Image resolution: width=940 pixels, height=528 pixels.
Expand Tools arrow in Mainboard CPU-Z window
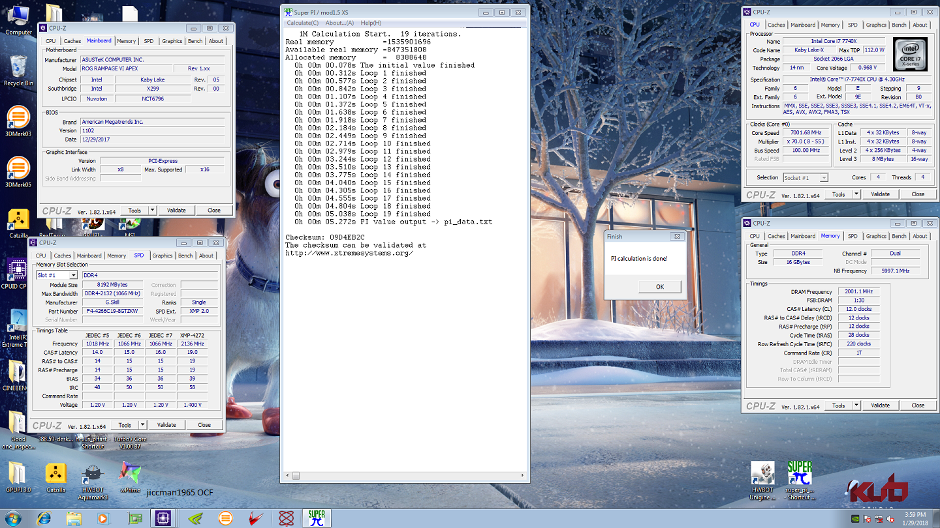tap(153, 211)
